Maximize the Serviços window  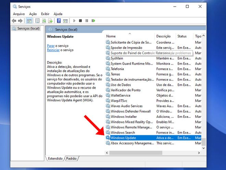coord(187,7)
